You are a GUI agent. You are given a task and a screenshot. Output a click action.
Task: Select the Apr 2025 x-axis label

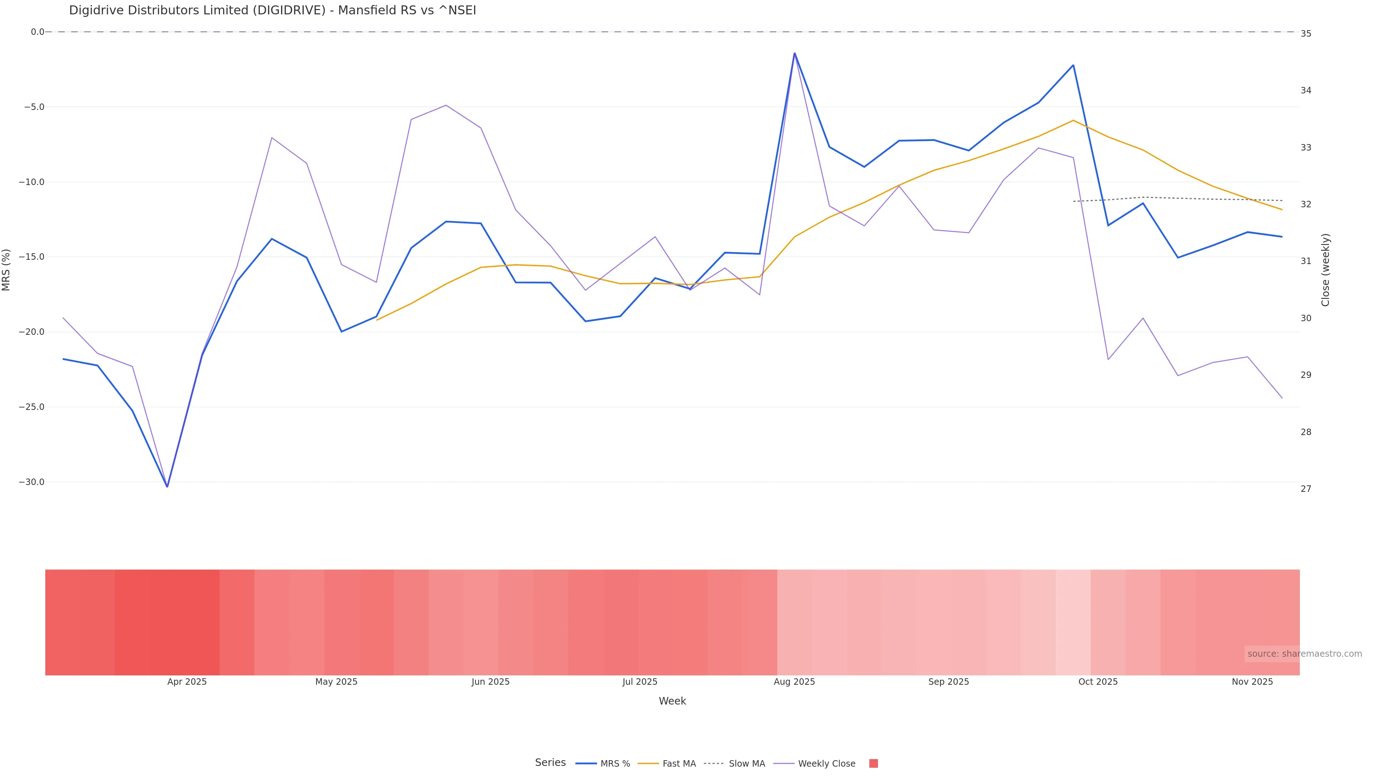(x=187, y=682)
